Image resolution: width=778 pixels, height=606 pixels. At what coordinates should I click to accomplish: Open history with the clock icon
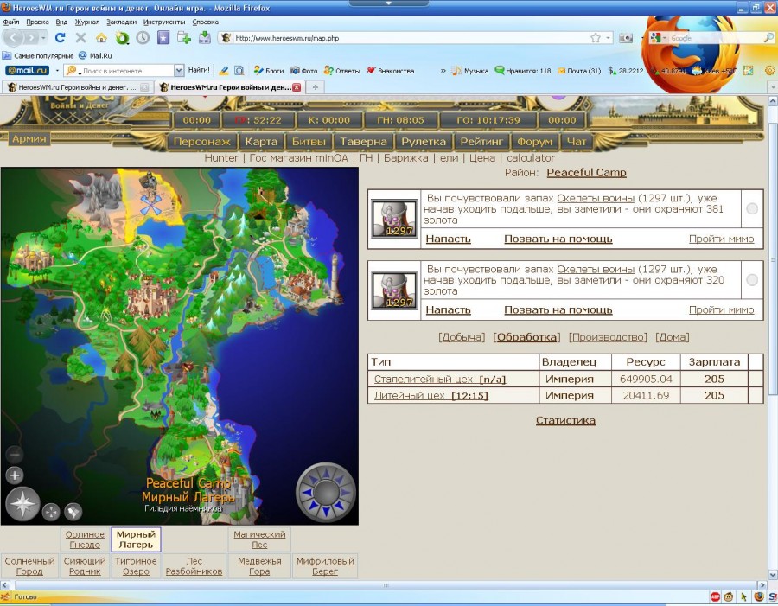tap(143, 38)
